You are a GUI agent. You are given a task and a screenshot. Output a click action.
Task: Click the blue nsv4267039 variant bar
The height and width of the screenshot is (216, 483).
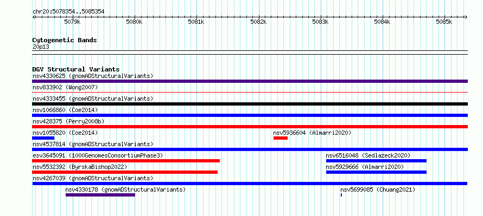[x=250, y=184]
